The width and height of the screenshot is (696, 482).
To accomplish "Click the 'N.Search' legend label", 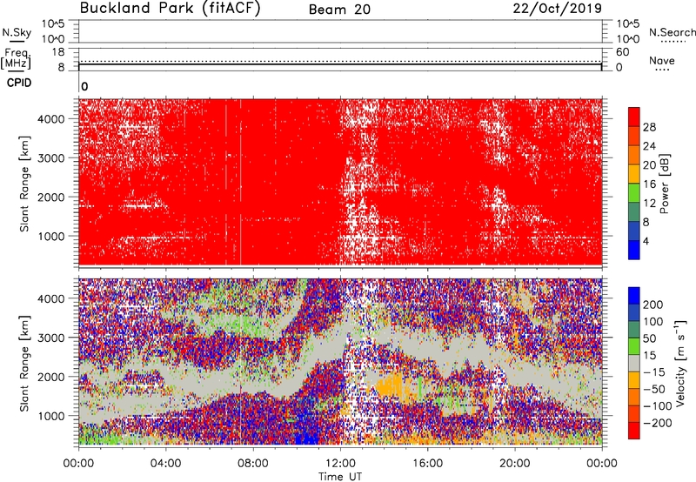I will click(672, 32).
